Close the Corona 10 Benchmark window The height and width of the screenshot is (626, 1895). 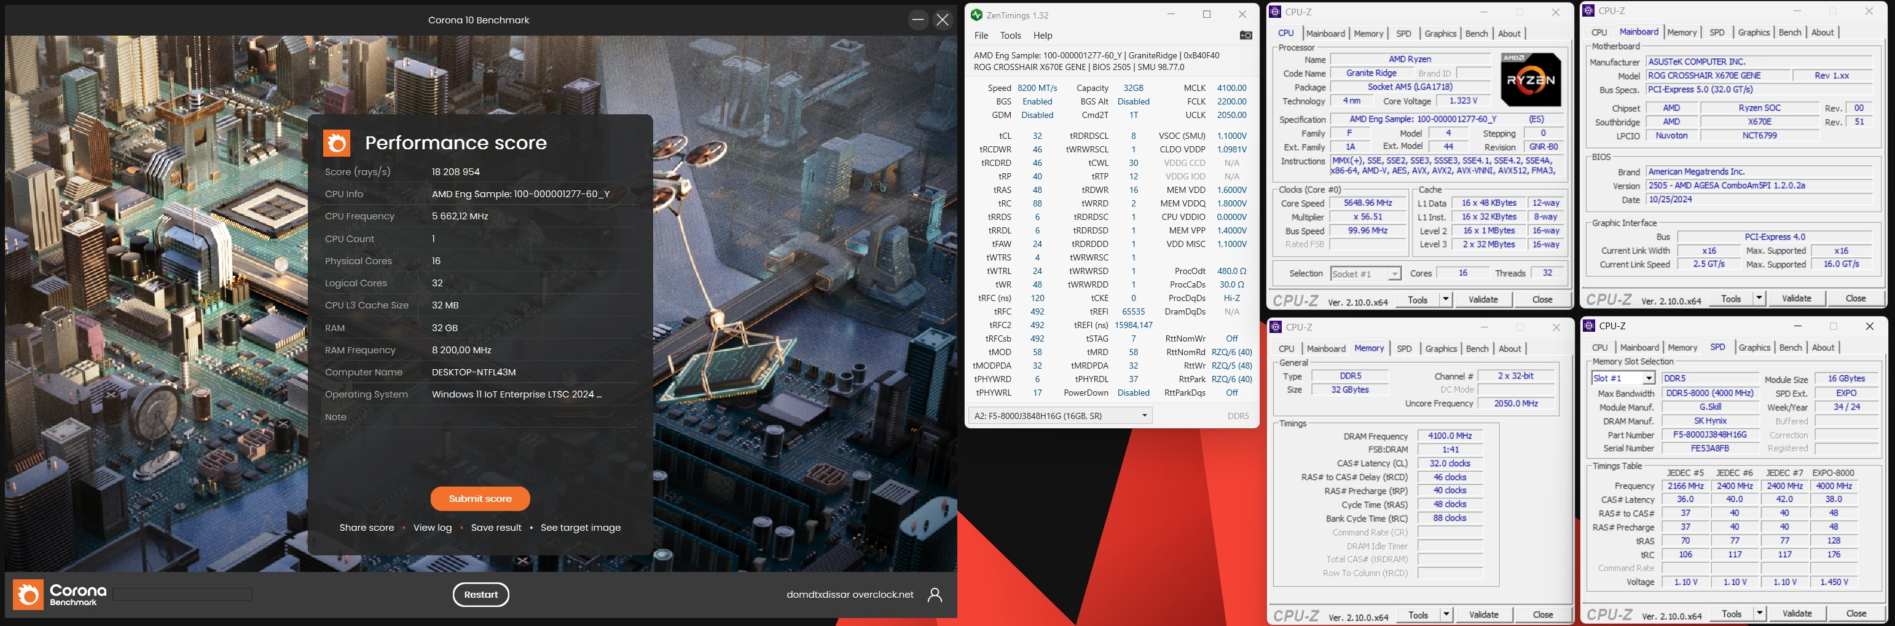943,20
